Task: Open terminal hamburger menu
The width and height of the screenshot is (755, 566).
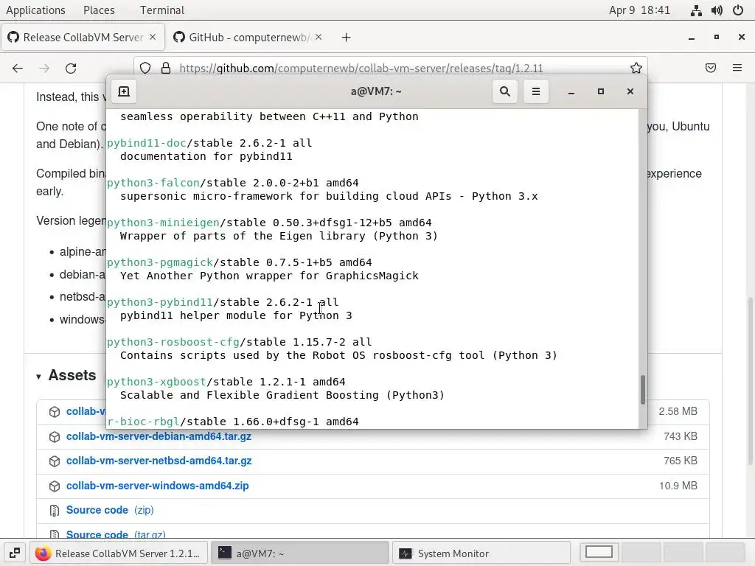Action: point(535,91)
